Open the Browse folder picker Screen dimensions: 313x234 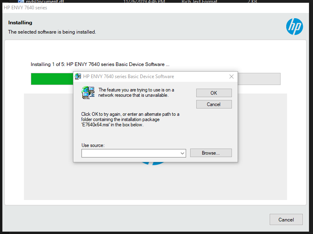[211, 153]
